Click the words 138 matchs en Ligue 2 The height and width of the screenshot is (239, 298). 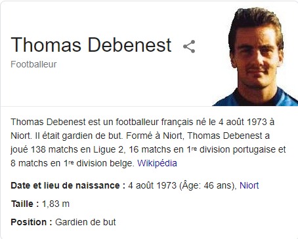pos(77,149)
